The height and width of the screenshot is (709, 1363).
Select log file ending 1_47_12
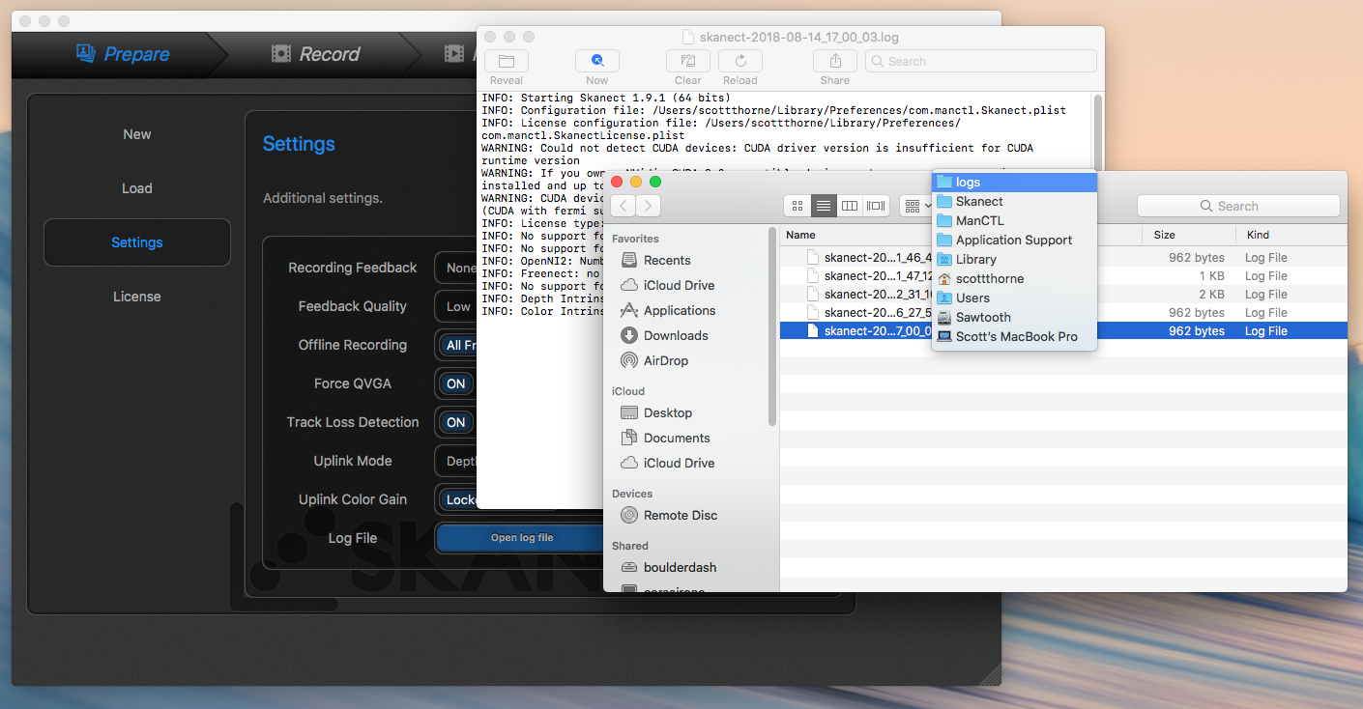point(1063,276)
